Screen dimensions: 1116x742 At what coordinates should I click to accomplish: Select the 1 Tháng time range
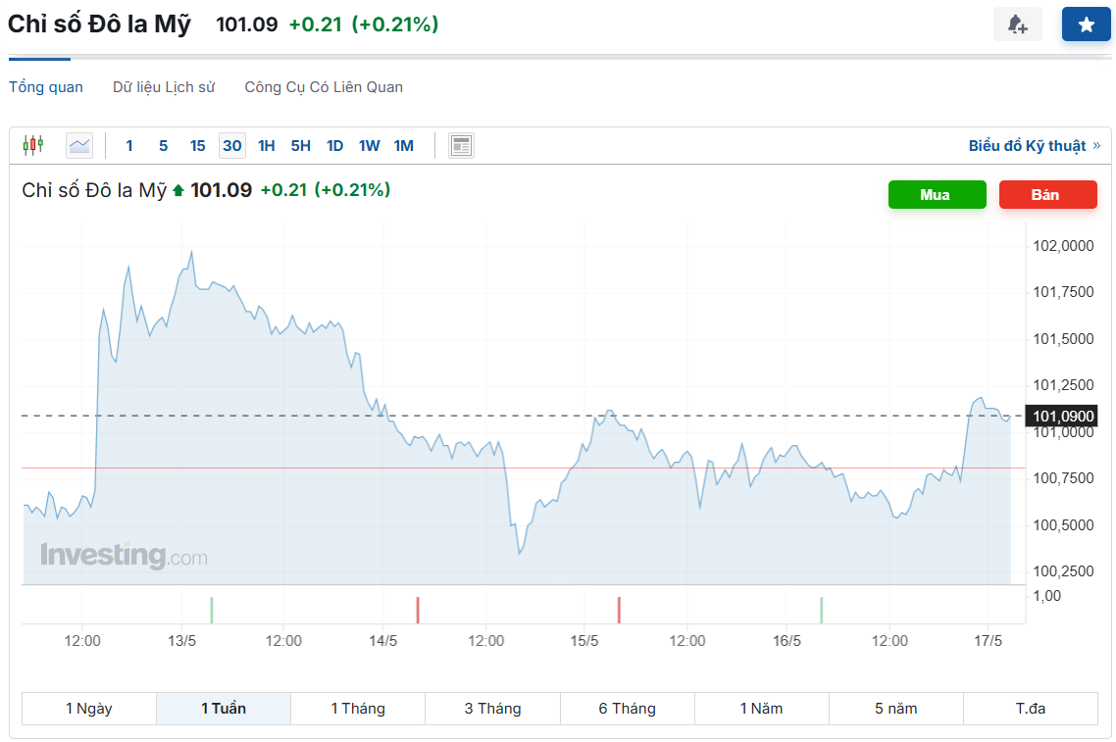pyautogui.click(x=358, y=709)
